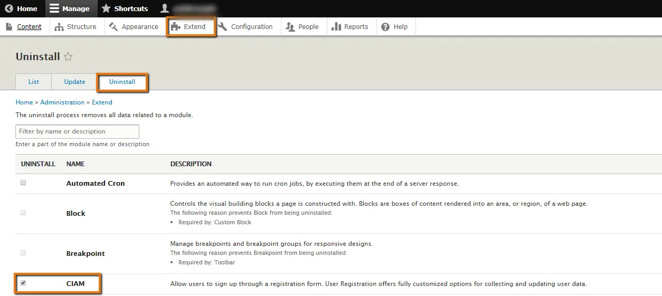Viewport: 662px width, 296px height.
Task: Toggle the Manage hamburger menu
Action: 54,8
